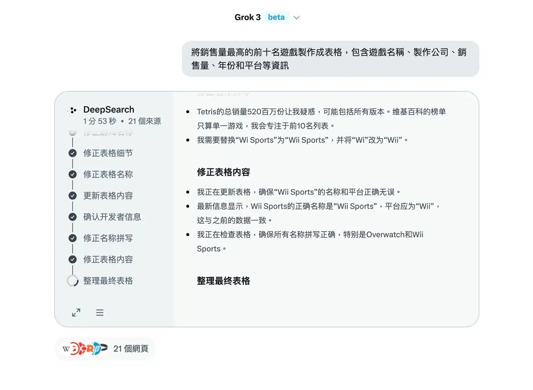Select the 修正名称拼写 step in sidebar
The height and width of the screenshot is (390, 533).
click(108, 238)
